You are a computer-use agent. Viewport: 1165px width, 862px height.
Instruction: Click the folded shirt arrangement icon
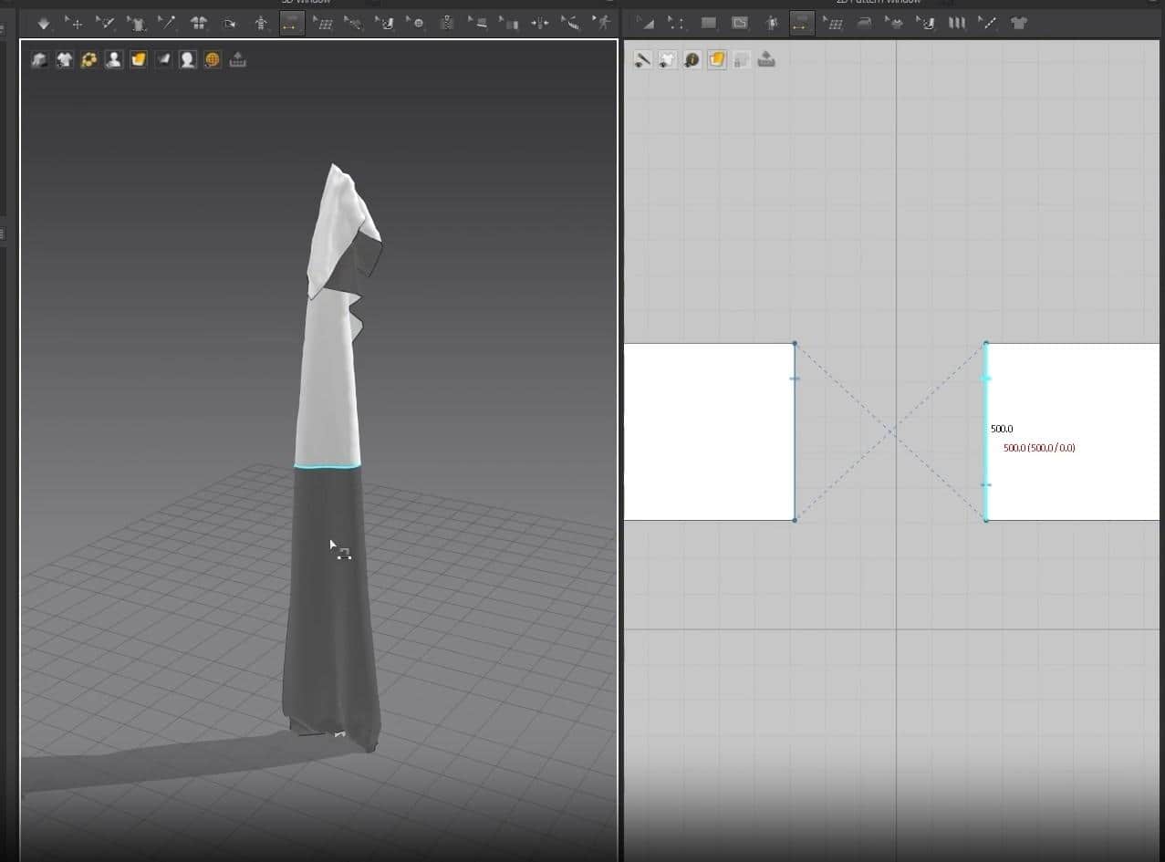tap(199, 23)
